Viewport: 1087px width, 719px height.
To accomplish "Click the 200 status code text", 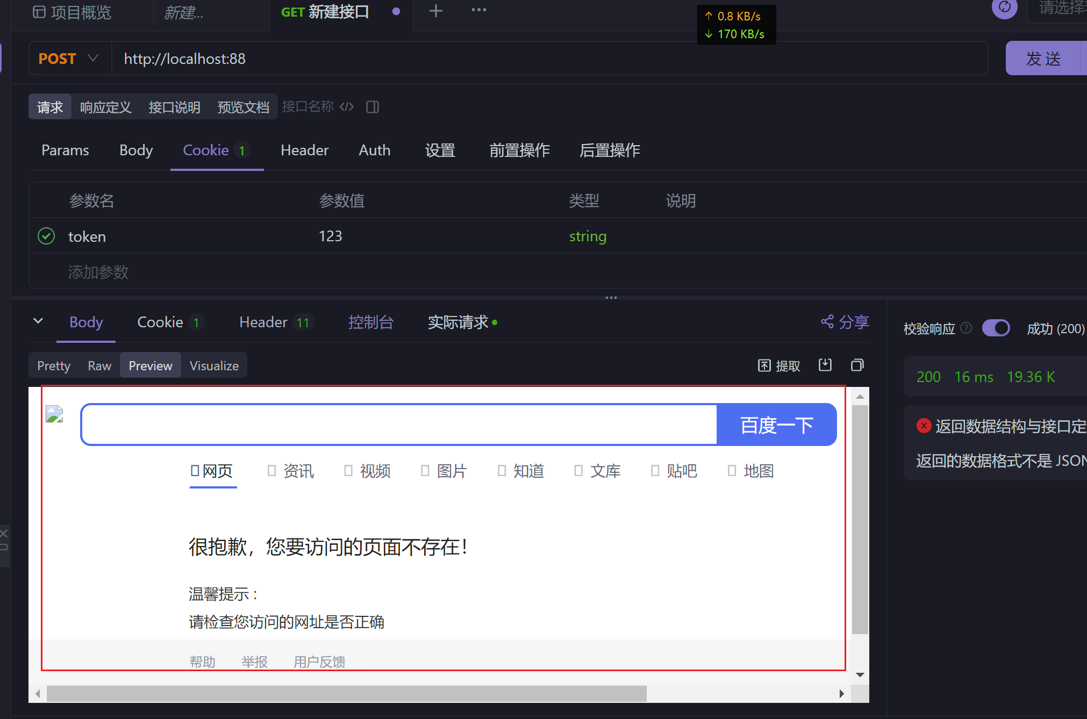I will [x=928, y=377].
